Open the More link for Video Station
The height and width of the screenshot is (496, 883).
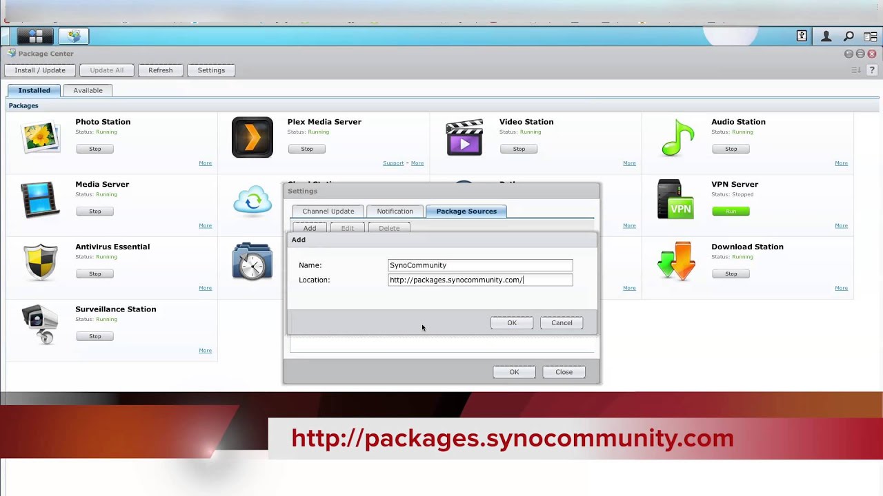[x=629, y=163]
